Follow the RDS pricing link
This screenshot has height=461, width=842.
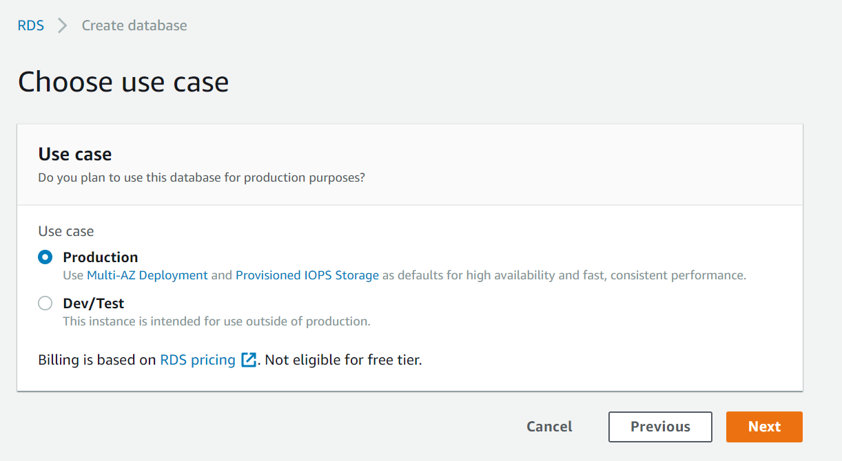coord(198,360)
